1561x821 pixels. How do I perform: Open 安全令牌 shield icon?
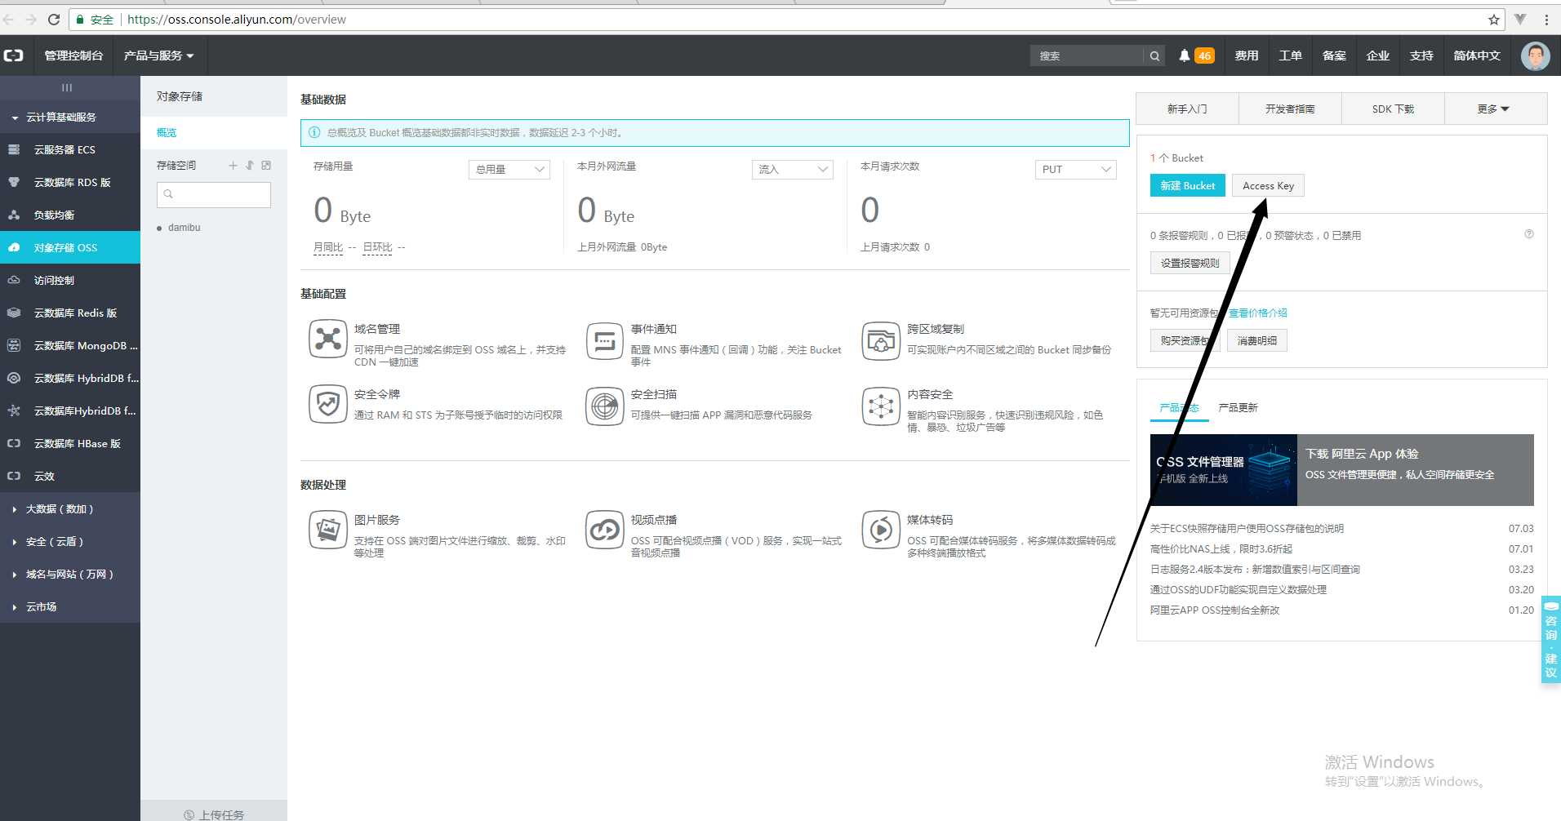click(x=327, y=404)
